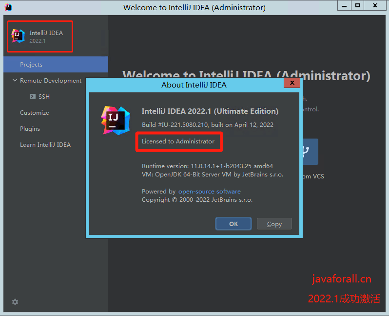This screenshot has height=316, width=389.
Task: Minimize the Welcome window
Action: [x=344, y=5]
